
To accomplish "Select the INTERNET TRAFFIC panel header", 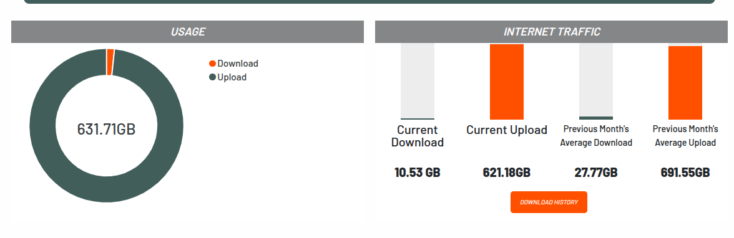I will [552, 32].
